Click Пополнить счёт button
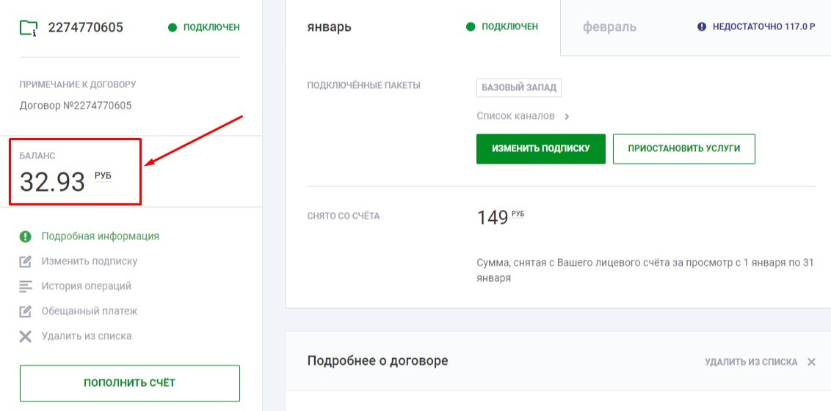The width and height of the screenshot is (831, 411). click(x=130, y=383)
